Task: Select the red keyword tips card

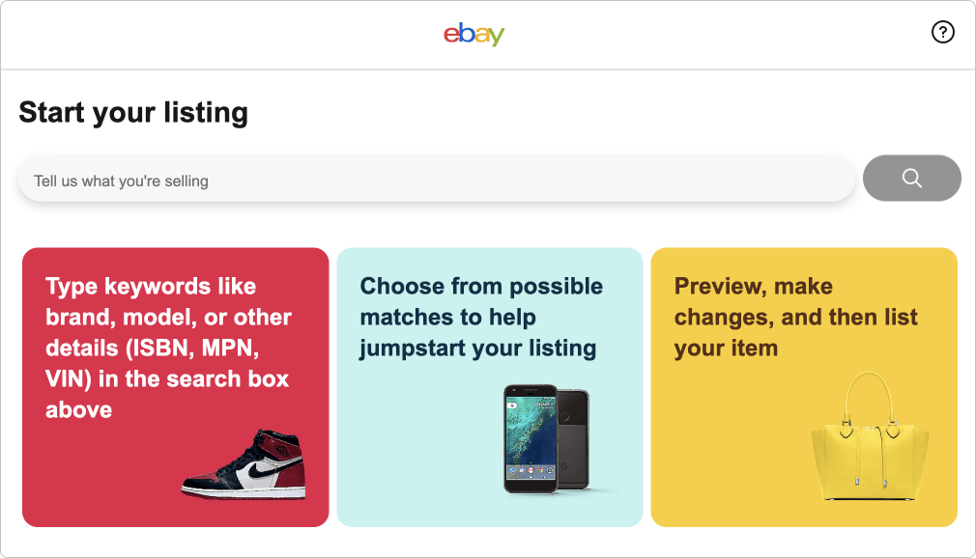Action: tap(174, 386)
